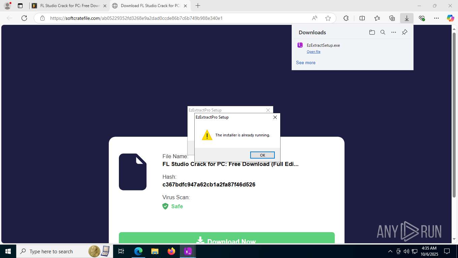
Task: Click the green Download Now button
Action: click(x=227, y=238)
